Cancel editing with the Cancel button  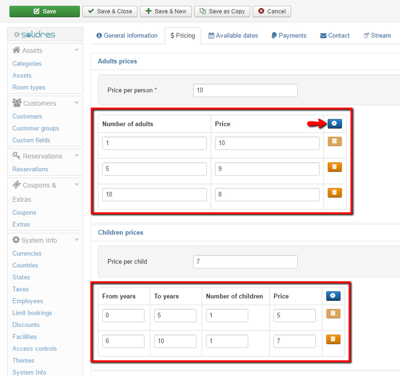(x=272, y=11)
